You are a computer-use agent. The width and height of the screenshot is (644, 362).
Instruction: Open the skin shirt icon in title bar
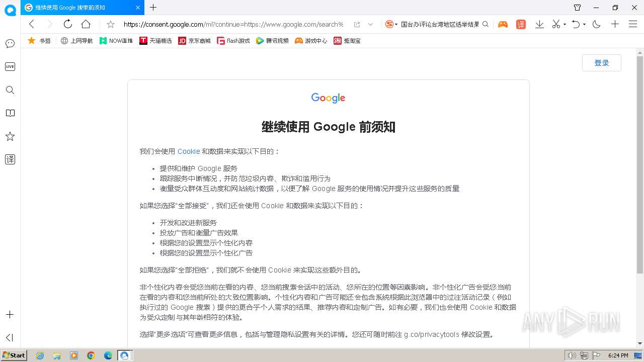pyautogui.click(x=578, y=8)
